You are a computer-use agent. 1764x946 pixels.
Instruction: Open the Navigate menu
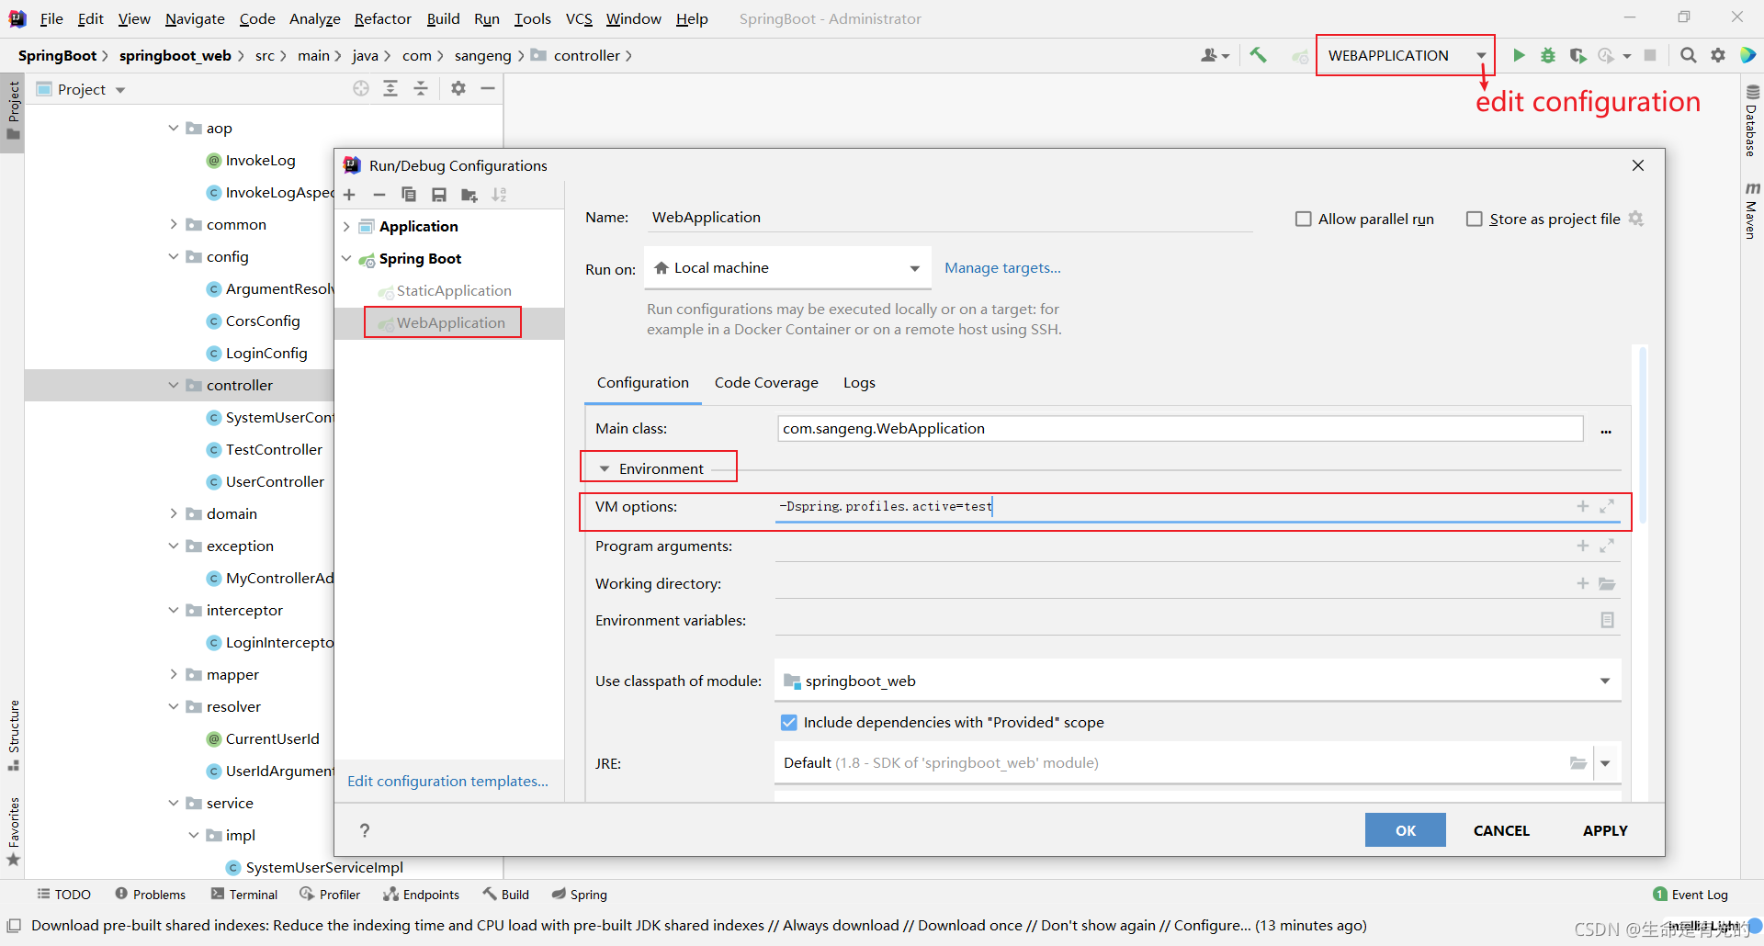195,18
